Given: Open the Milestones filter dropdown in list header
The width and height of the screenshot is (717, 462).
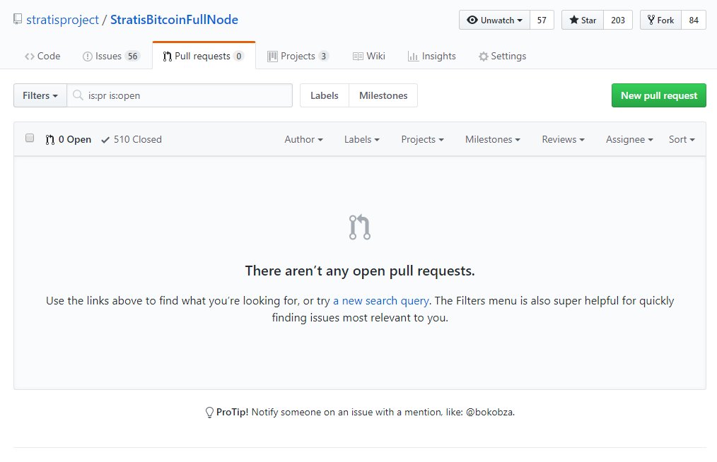Looking at the screenshot, I should coord(492,139).
